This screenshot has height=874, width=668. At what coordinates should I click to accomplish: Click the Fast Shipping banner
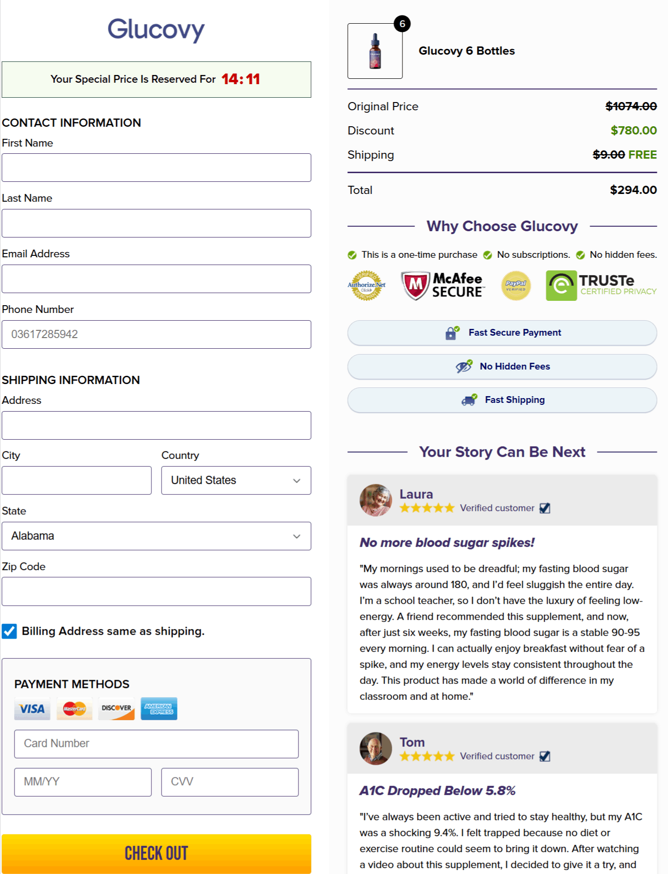pos(502,400)
